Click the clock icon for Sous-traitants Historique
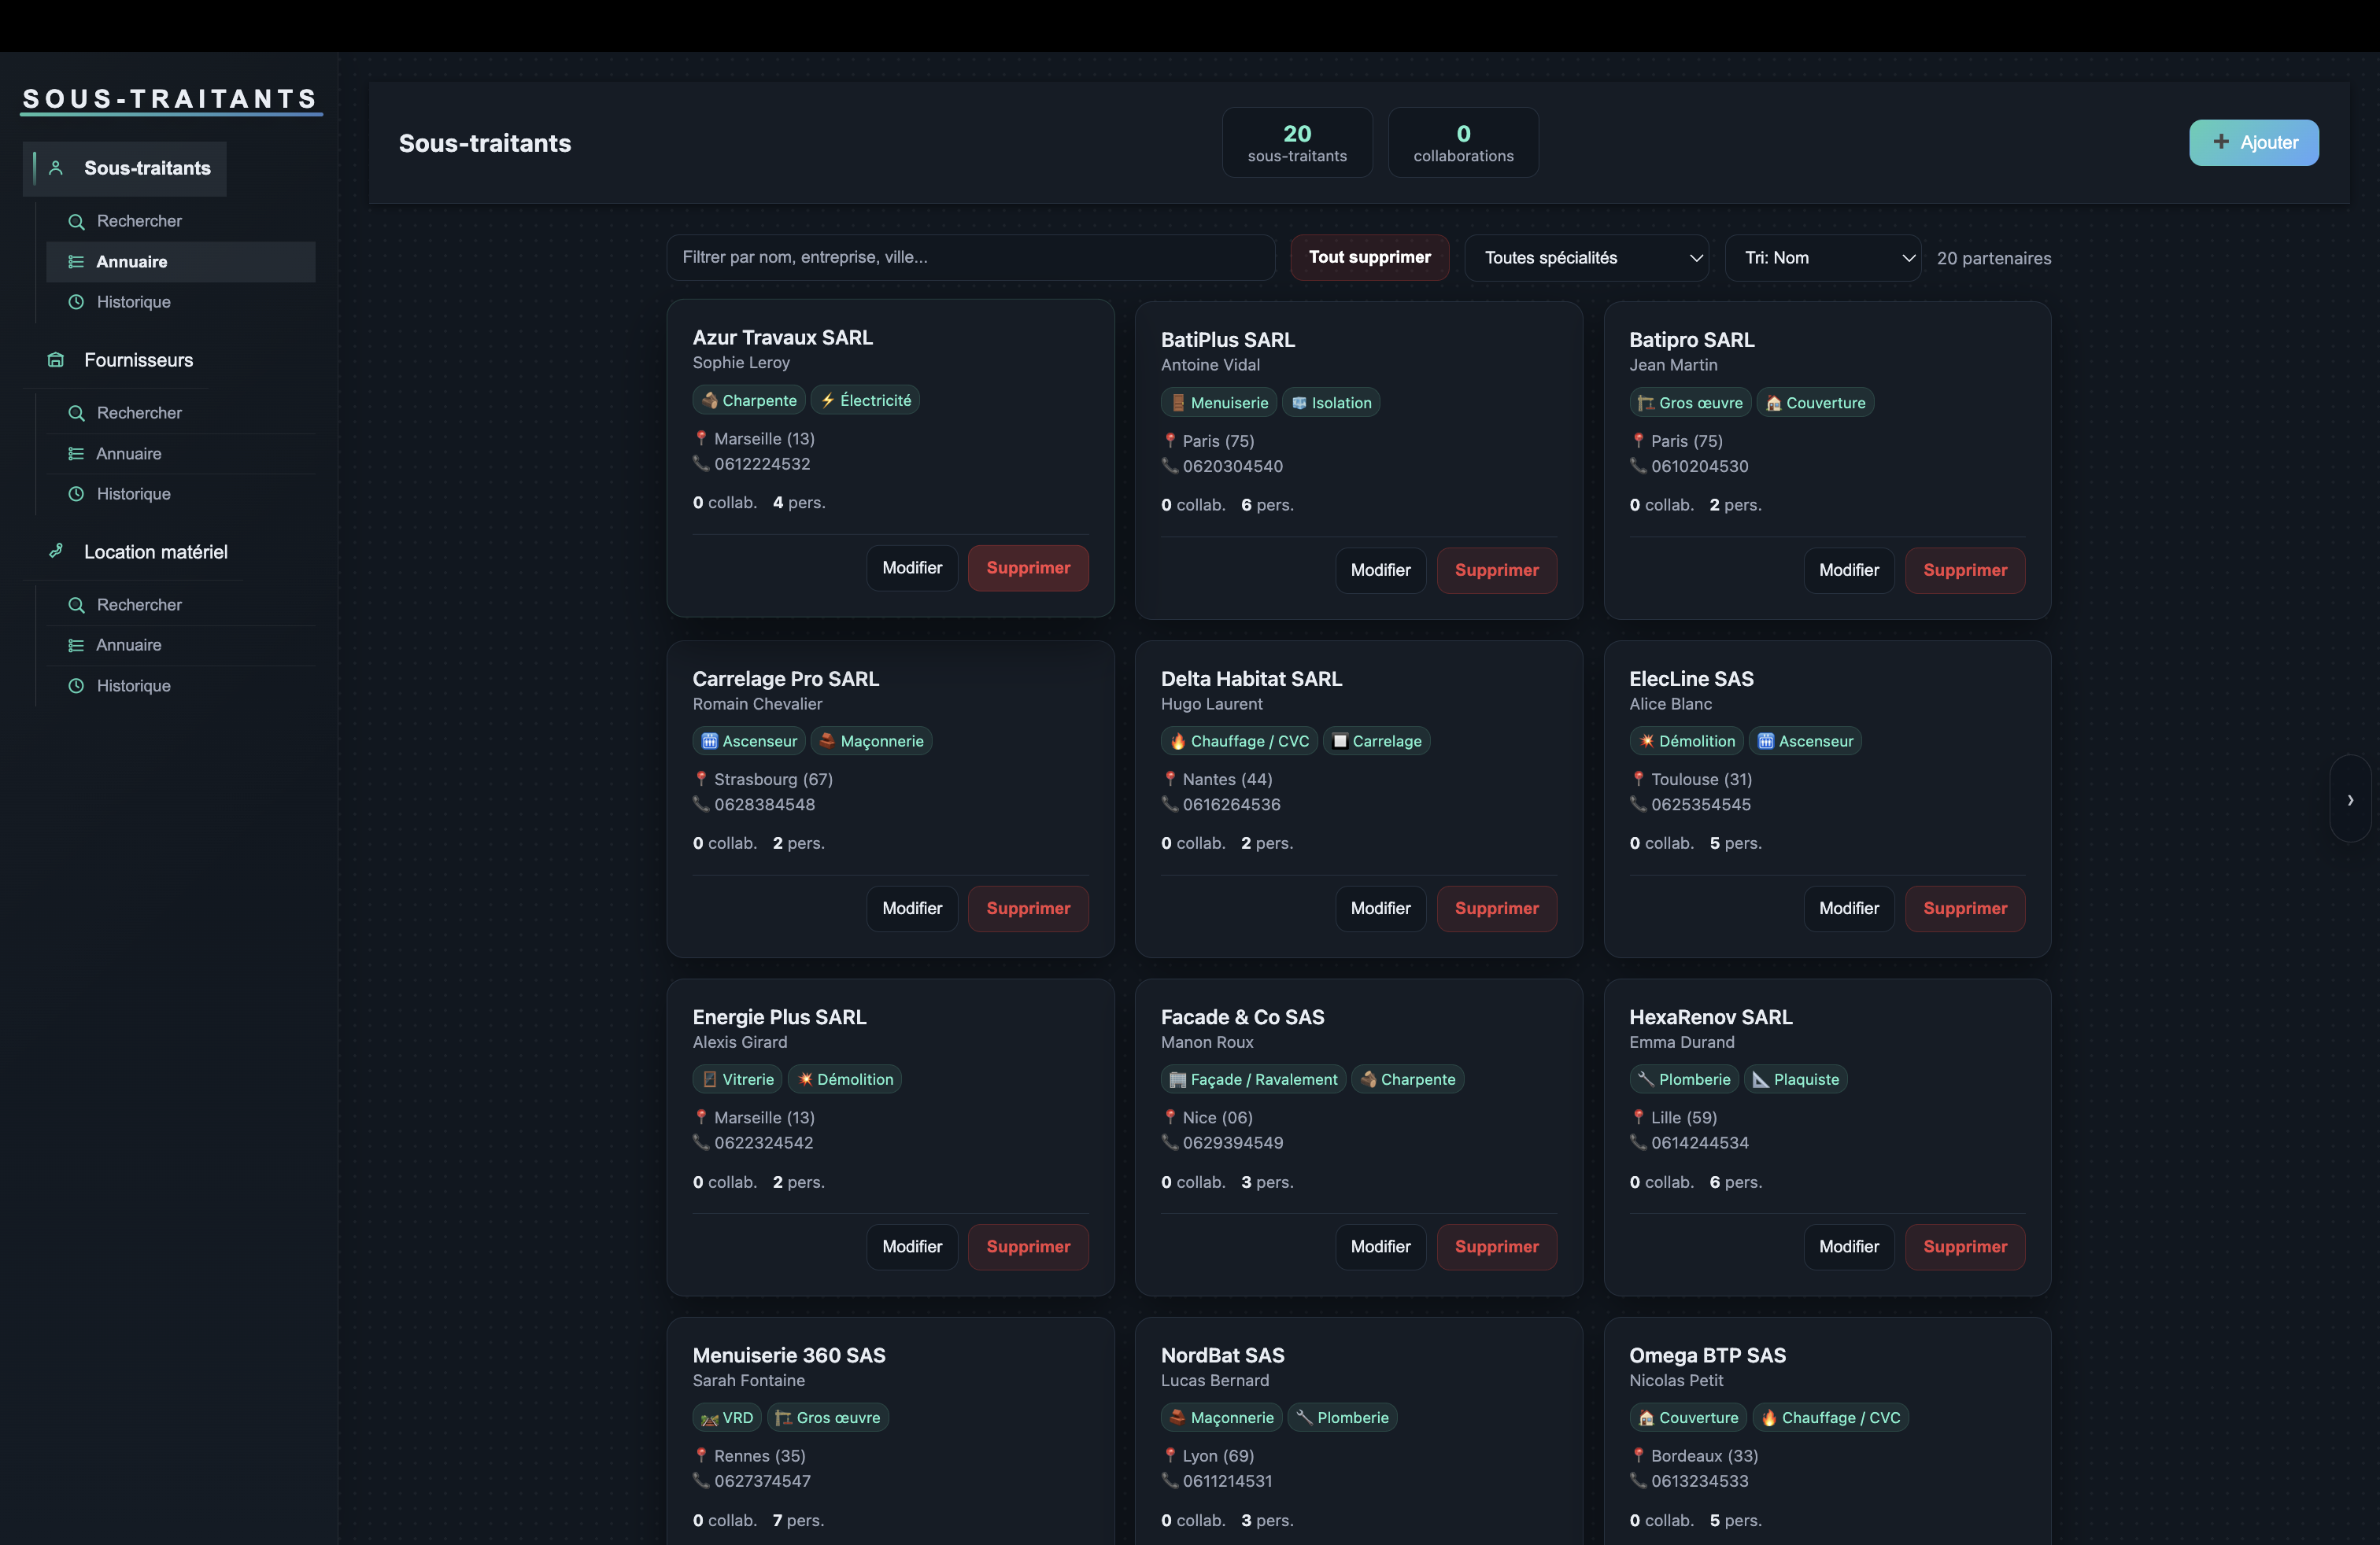Image resolution: width=2380 pixels, height=1545 pixels. click(76, 302)
